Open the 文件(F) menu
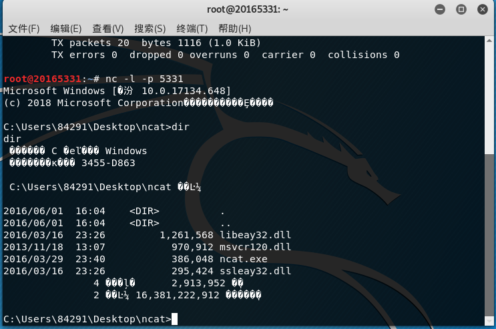This screenshot has height=329, width=496. [x=24, y=29]
